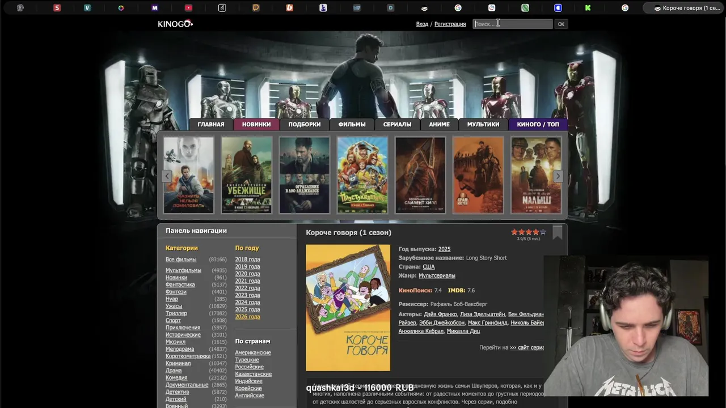Open the Документальные category

pos(187,385)
